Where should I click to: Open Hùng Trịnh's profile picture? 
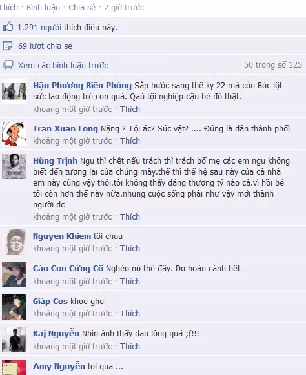point(14,166)
